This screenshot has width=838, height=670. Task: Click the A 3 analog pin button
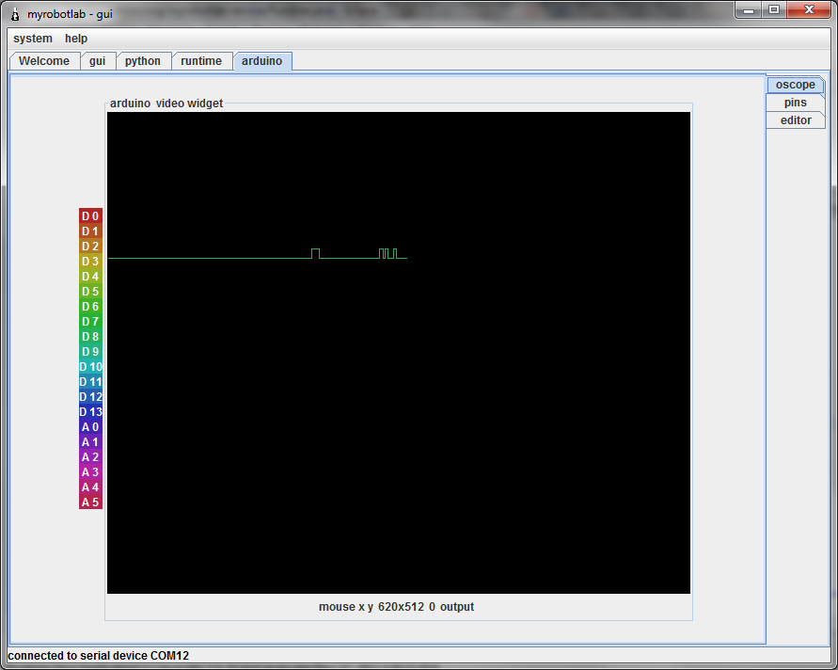point(90,472)
